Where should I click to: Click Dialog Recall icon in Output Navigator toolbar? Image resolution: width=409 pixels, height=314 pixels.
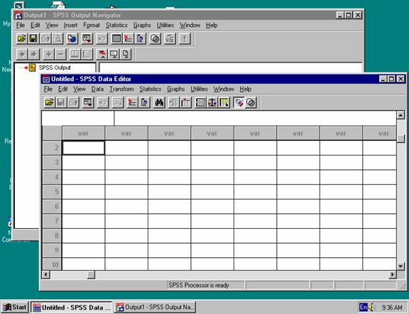pyautogui.click(x=87, y=38)
